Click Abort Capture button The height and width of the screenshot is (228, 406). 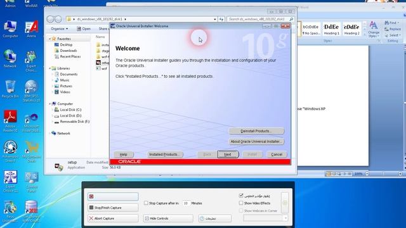(113, 218)
